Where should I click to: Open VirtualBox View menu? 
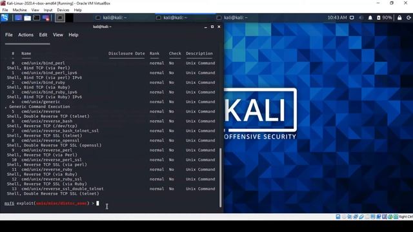(x=35, y=10)
